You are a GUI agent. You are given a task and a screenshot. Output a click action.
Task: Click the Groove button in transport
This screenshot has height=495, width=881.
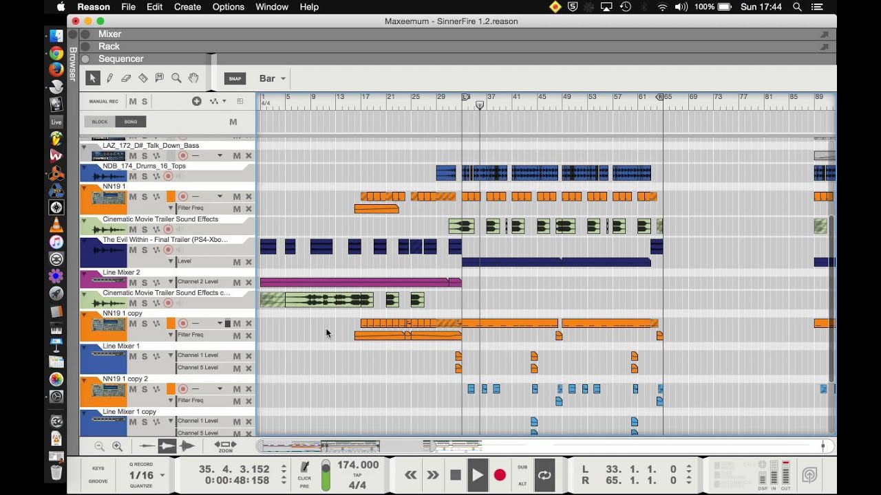tap(98, 481)
